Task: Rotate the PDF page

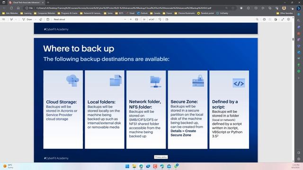Action: [x=160, y=19]
